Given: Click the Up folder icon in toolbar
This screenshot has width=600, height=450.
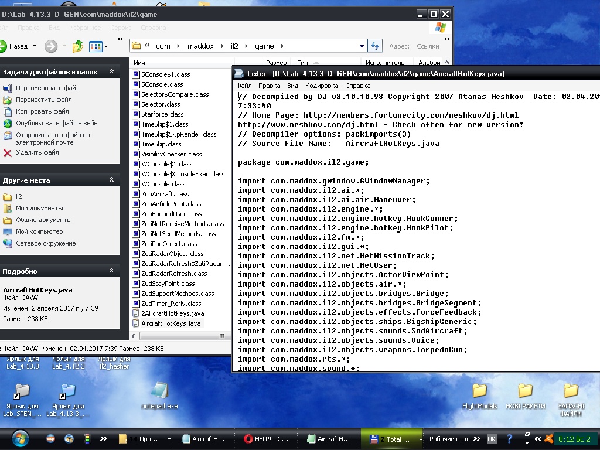Looking at the screenshot, I should [x=77, y=46].
